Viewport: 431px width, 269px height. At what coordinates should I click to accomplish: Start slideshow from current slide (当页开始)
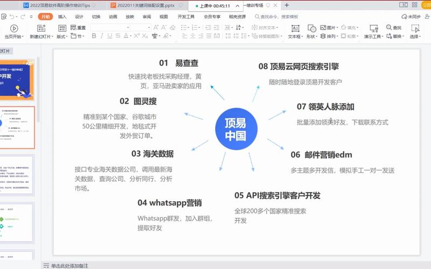14,31
